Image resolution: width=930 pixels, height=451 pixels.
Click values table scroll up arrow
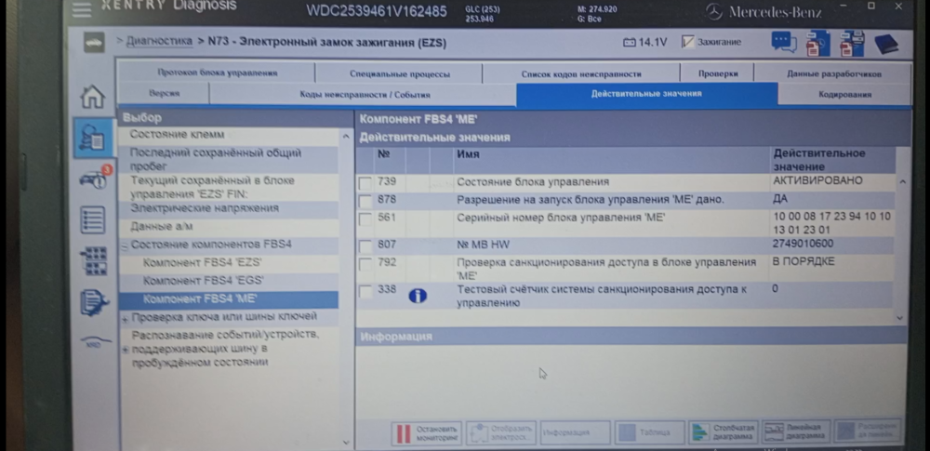coord(902,181)
